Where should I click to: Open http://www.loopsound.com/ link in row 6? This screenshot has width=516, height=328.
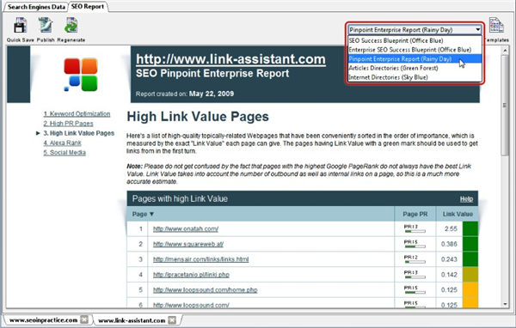coord(191,305)
